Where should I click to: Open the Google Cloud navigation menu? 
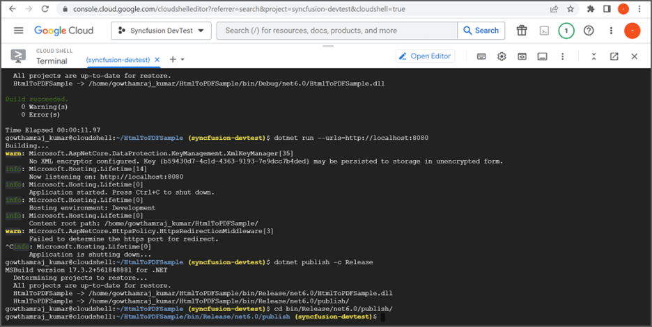click(18, 31)
